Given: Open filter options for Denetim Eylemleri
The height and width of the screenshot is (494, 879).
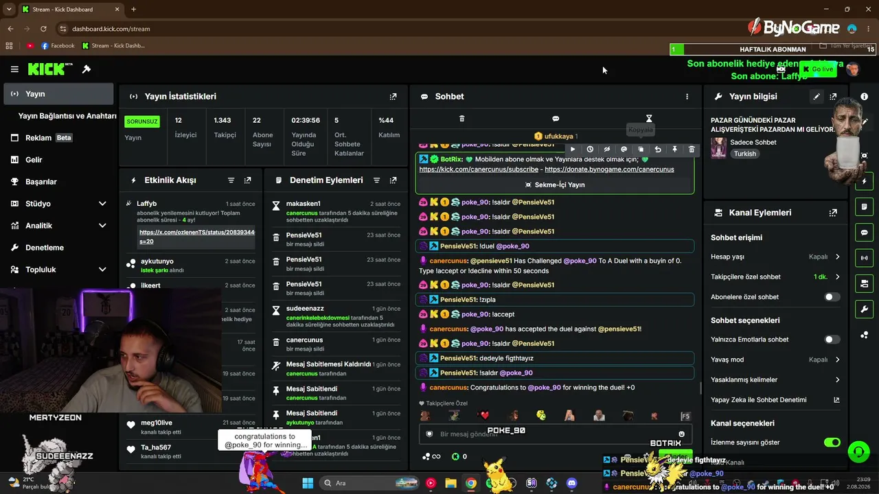Looking at the screenshot, I should click(x=376, y=180).
